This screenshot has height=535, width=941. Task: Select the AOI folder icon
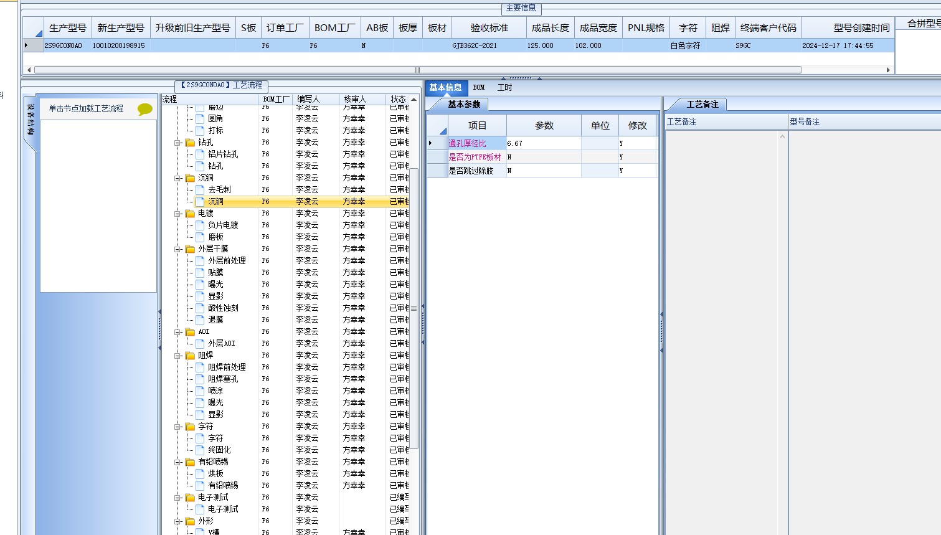pos(190,332)
